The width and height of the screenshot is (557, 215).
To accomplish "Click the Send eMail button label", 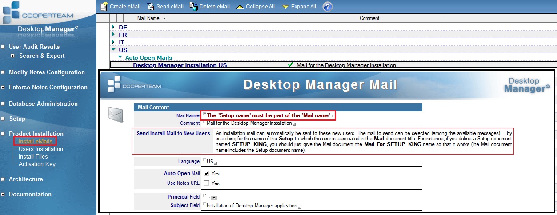I will point(170,7).
